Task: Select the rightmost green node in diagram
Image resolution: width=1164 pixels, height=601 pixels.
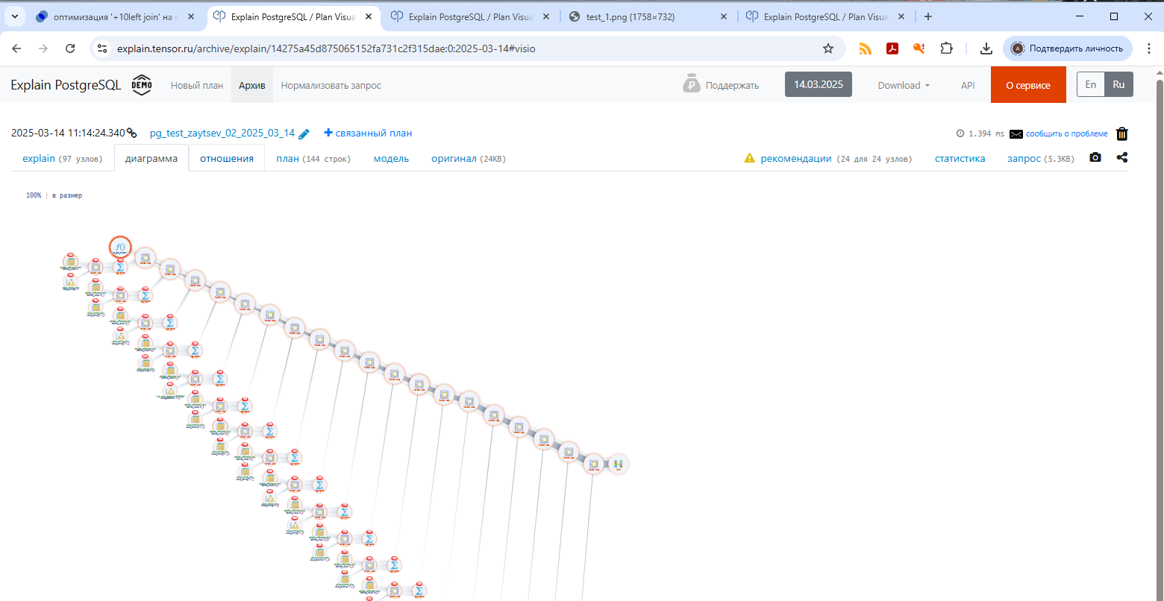Action: 618,464
